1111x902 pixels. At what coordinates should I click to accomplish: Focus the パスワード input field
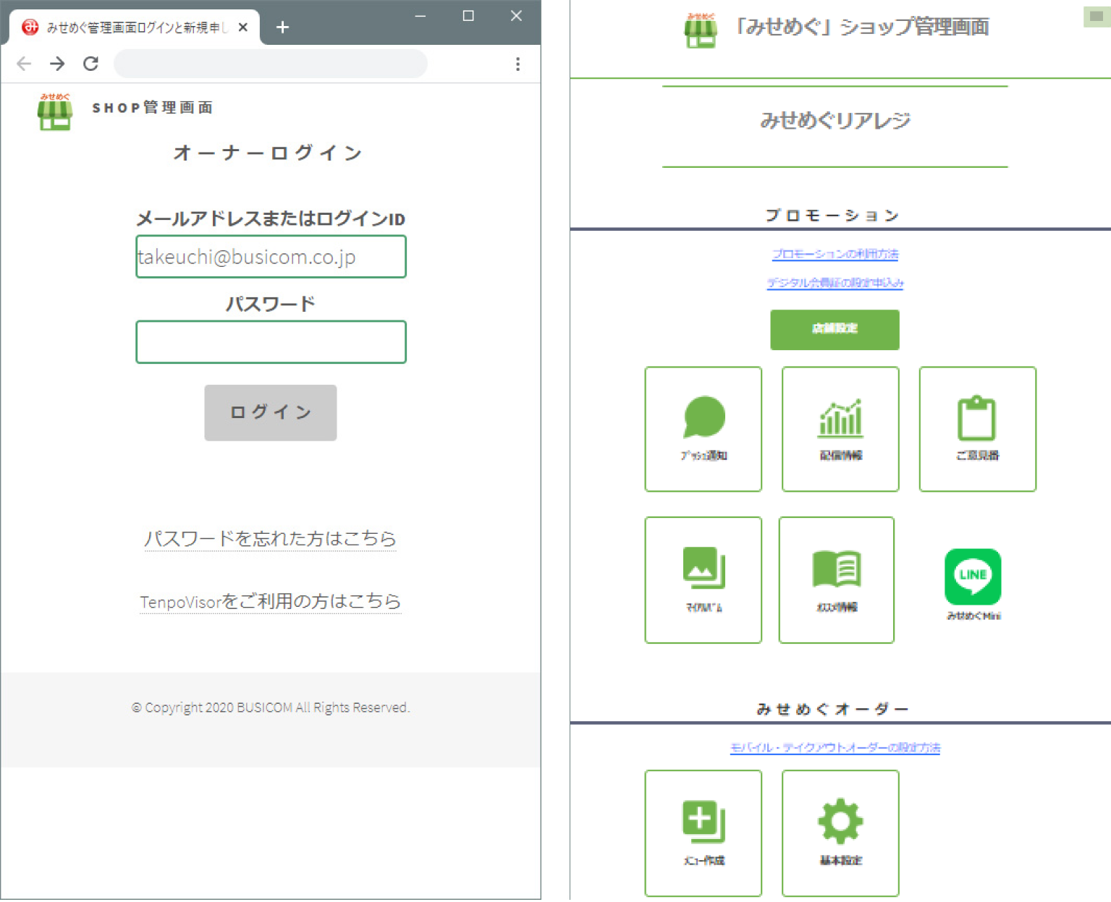point(271,341)
